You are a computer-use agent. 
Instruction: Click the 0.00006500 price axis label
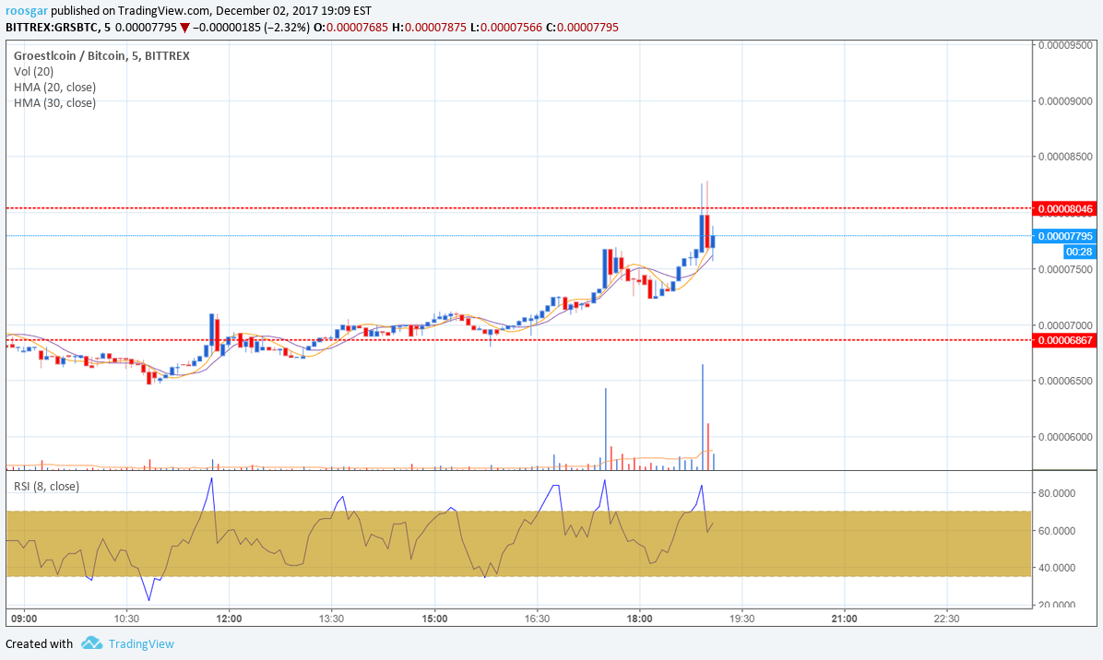[x=1066, y=381]
